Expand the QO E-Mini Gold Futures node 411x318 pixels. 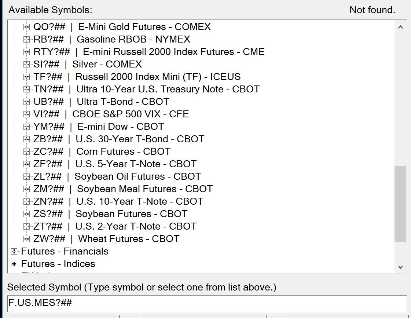coord(26,27)
